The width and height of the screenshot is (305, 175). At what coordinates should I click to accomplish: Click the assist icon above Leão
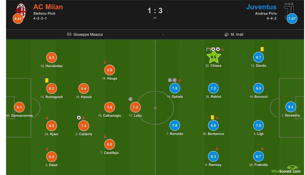[130, 99]
